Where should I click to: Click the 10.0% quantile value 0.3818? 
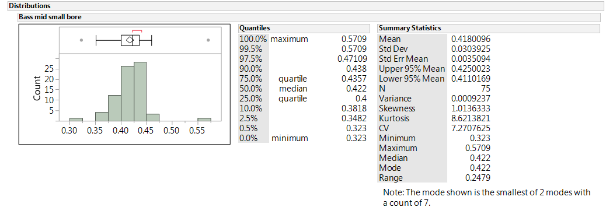[354, 108]
